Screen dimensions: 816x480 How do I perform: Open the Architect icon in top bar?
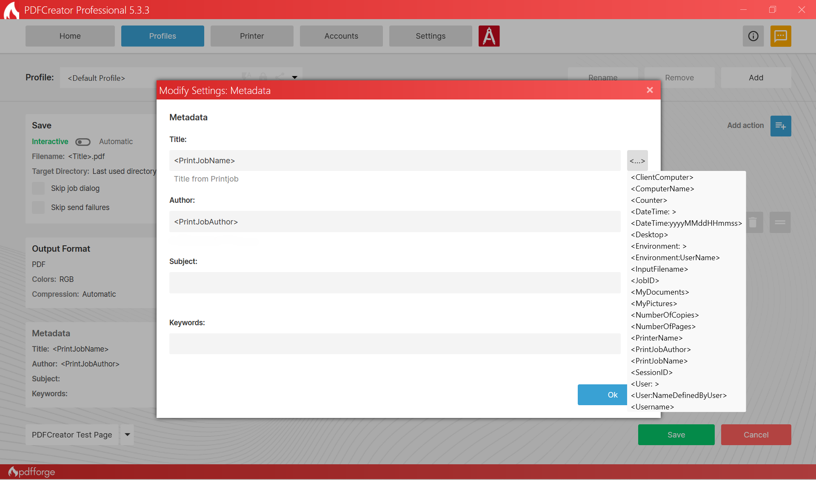point(489,36)
